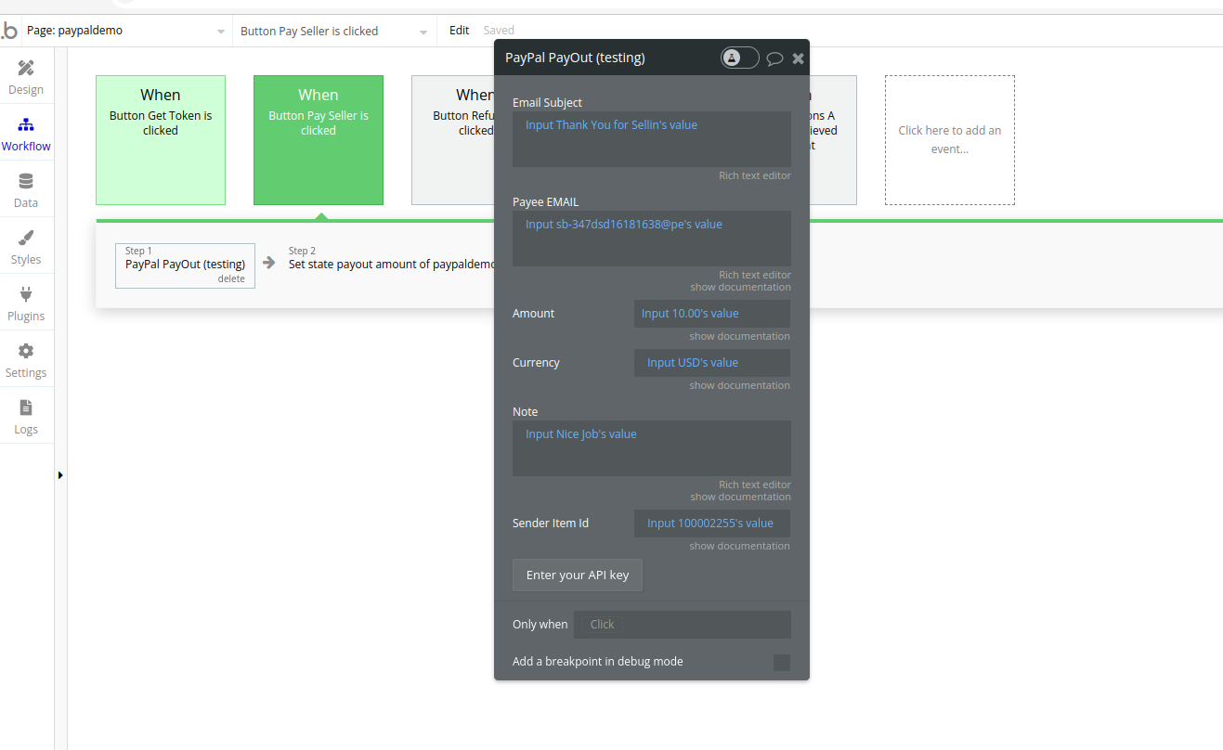Click here to add an event box
The image size is (1223, 750).
click(x=950, y=140)
